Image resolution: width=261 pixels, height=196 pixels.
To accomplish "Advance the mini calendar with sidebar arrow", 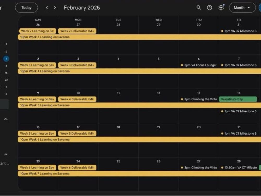I will pos(6,44).
